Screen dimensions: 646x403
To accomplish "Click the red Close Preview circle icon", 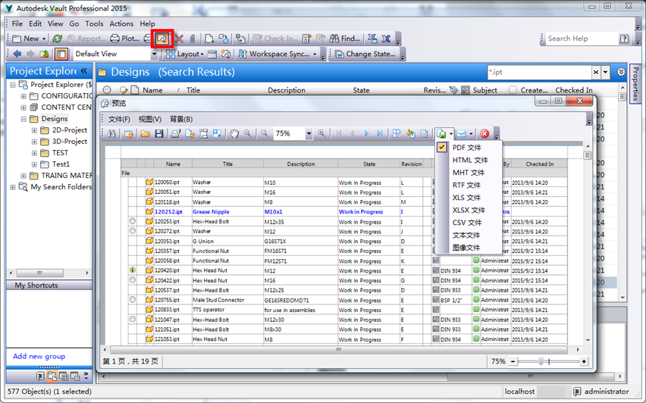I will point(484,133).
